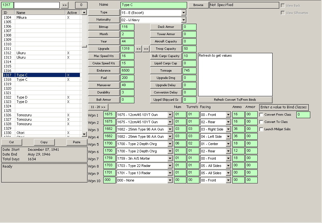Click the Paste button
Screen dimensions: 322x223
[77, 142]
